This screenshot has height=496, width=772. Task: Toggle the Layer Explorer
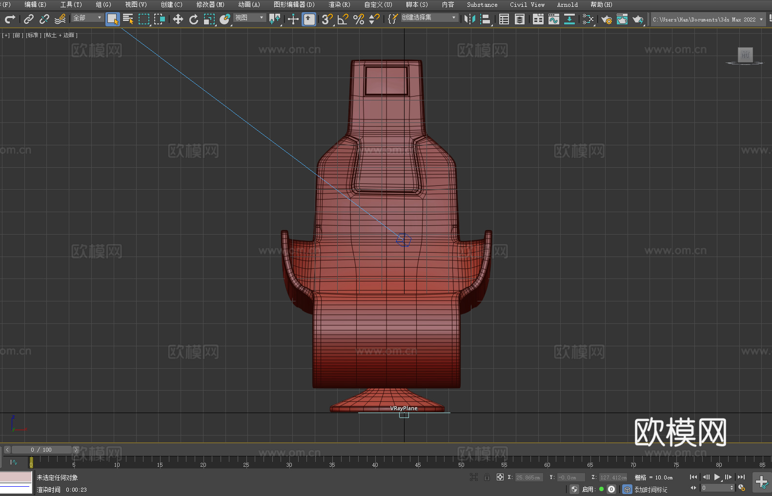pyautogui.click(x=520, y=19)
